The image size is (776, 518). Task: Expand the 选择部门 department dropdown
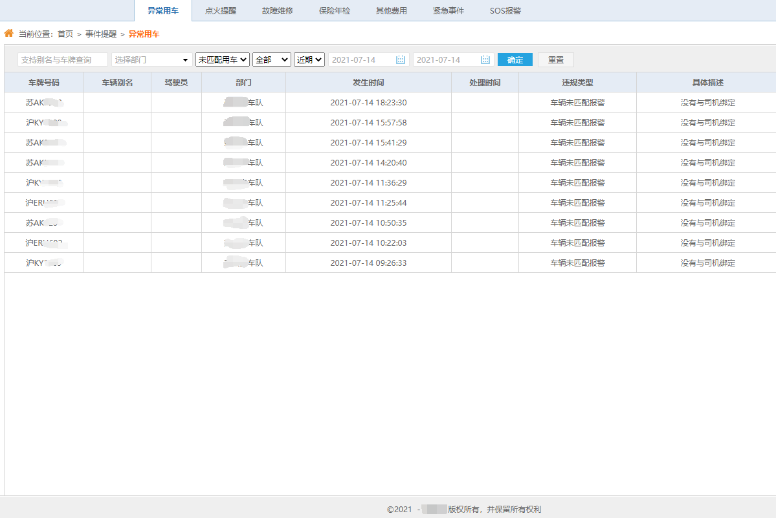151,59
